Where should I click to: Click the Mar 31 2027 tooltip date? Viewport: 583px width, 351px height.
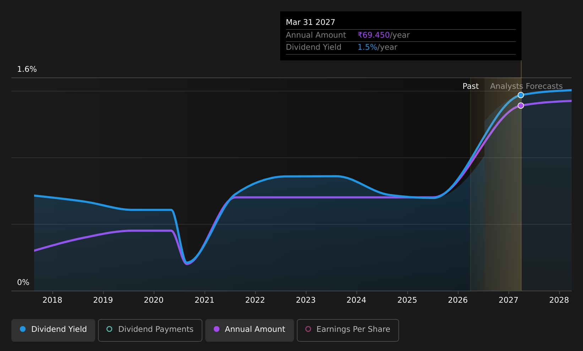point(310,22)
